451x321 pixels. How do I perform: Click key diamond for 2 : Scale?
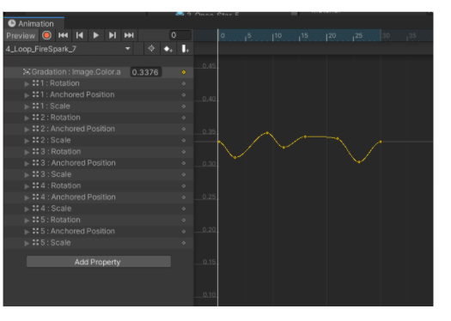tap(184, 141)
